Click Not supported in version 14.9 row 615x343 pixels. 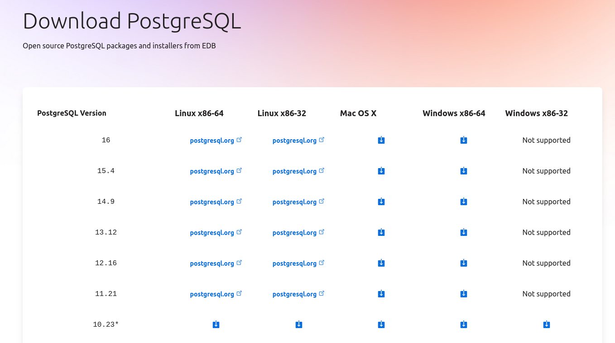coord(547,202)
